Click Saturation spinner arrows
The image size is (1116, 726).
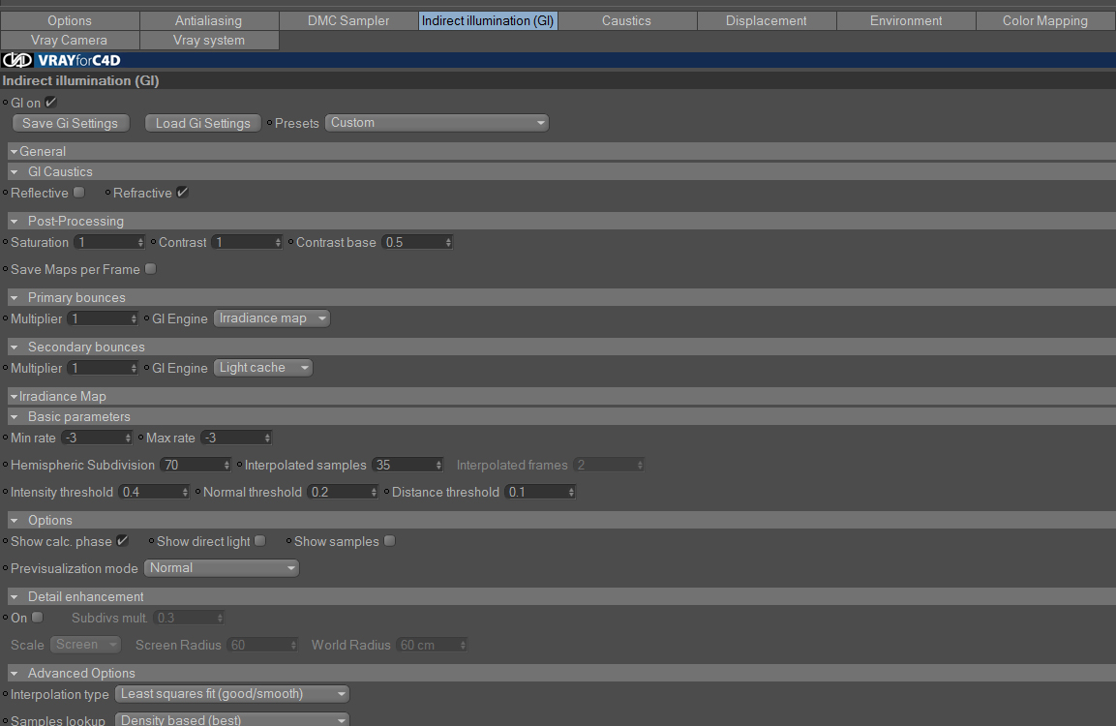tap(140, 243)
